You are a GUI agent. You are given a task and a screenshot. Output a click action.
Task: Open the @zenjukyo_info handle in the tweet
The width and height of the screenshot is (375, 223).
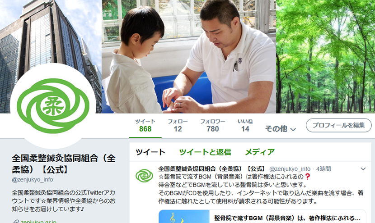[x=290, y=169]
